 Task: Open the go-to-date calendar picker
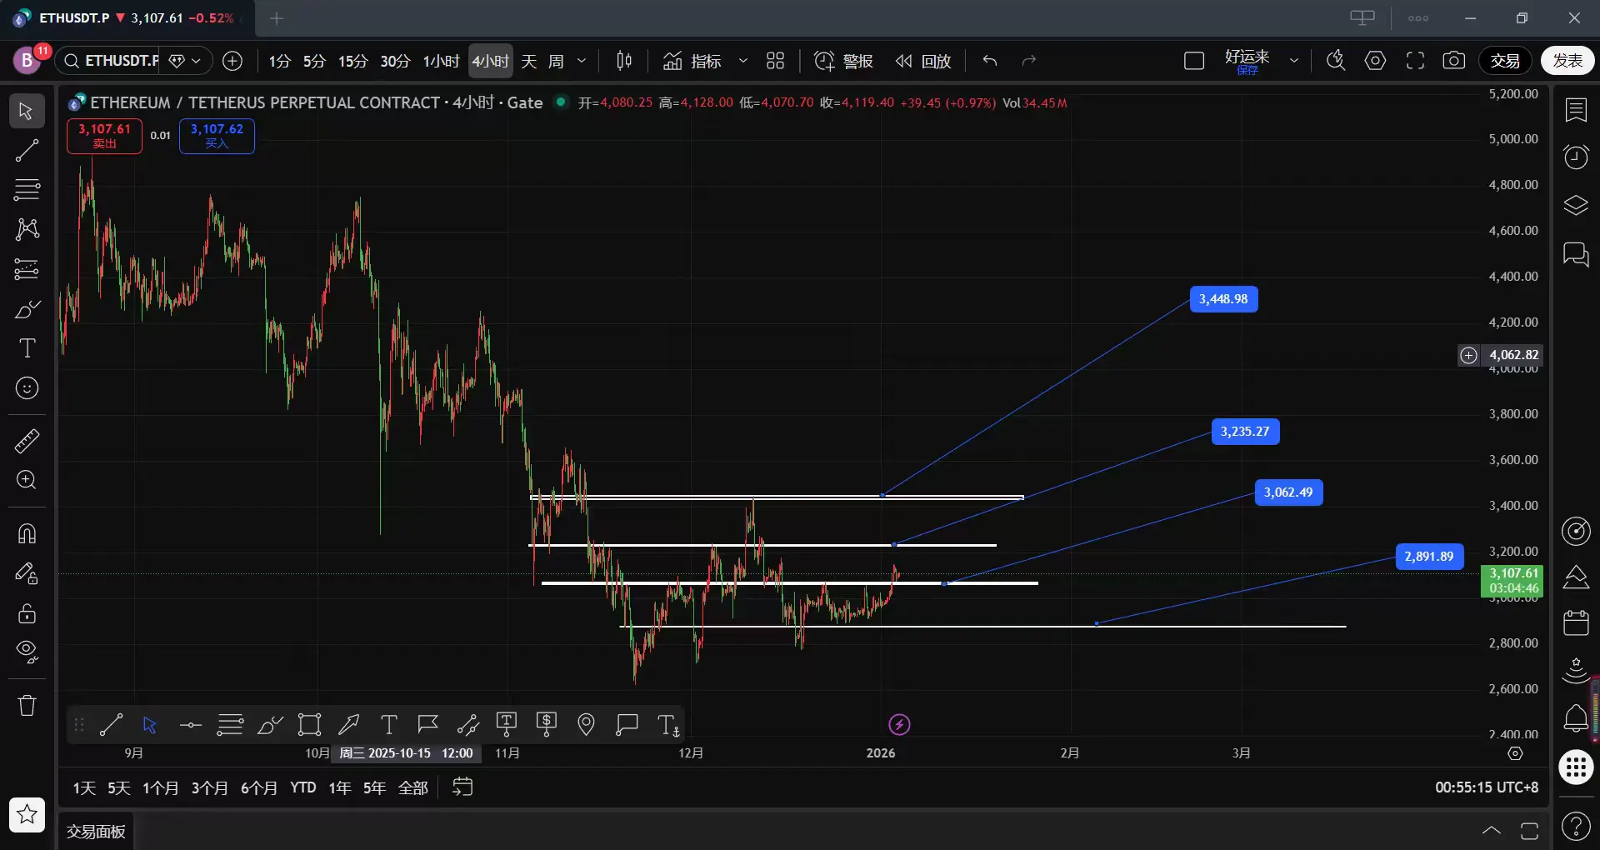462,787
